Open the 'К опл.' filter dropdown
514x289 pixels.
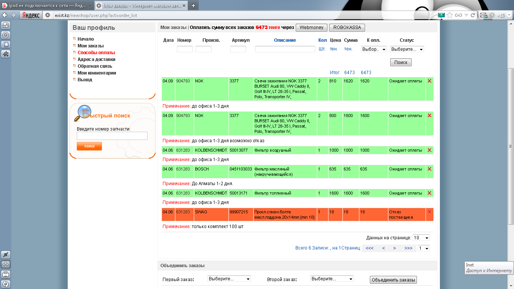(x=374, y=49)
